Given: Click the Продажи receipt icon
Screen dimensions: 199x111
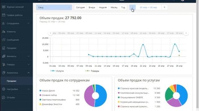Looking at the screenshot, I should pyautogui.click(x=4, y=48).
